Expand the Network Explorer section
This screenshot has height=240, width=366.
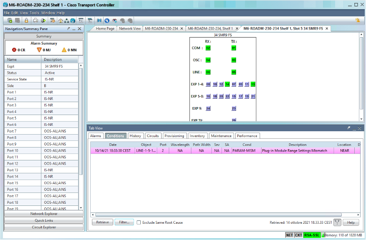pyautogui.click(x=44, y=214)
